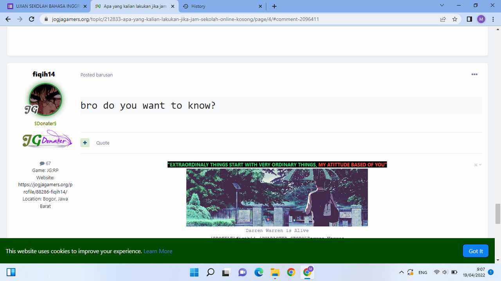This screenshot has width=501, height=281.
Task: Open the Posted barusan timestamp link
Action: click(97, 75)
